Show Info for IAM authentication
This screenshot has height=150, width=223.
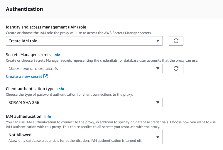[x=48, y=117]
